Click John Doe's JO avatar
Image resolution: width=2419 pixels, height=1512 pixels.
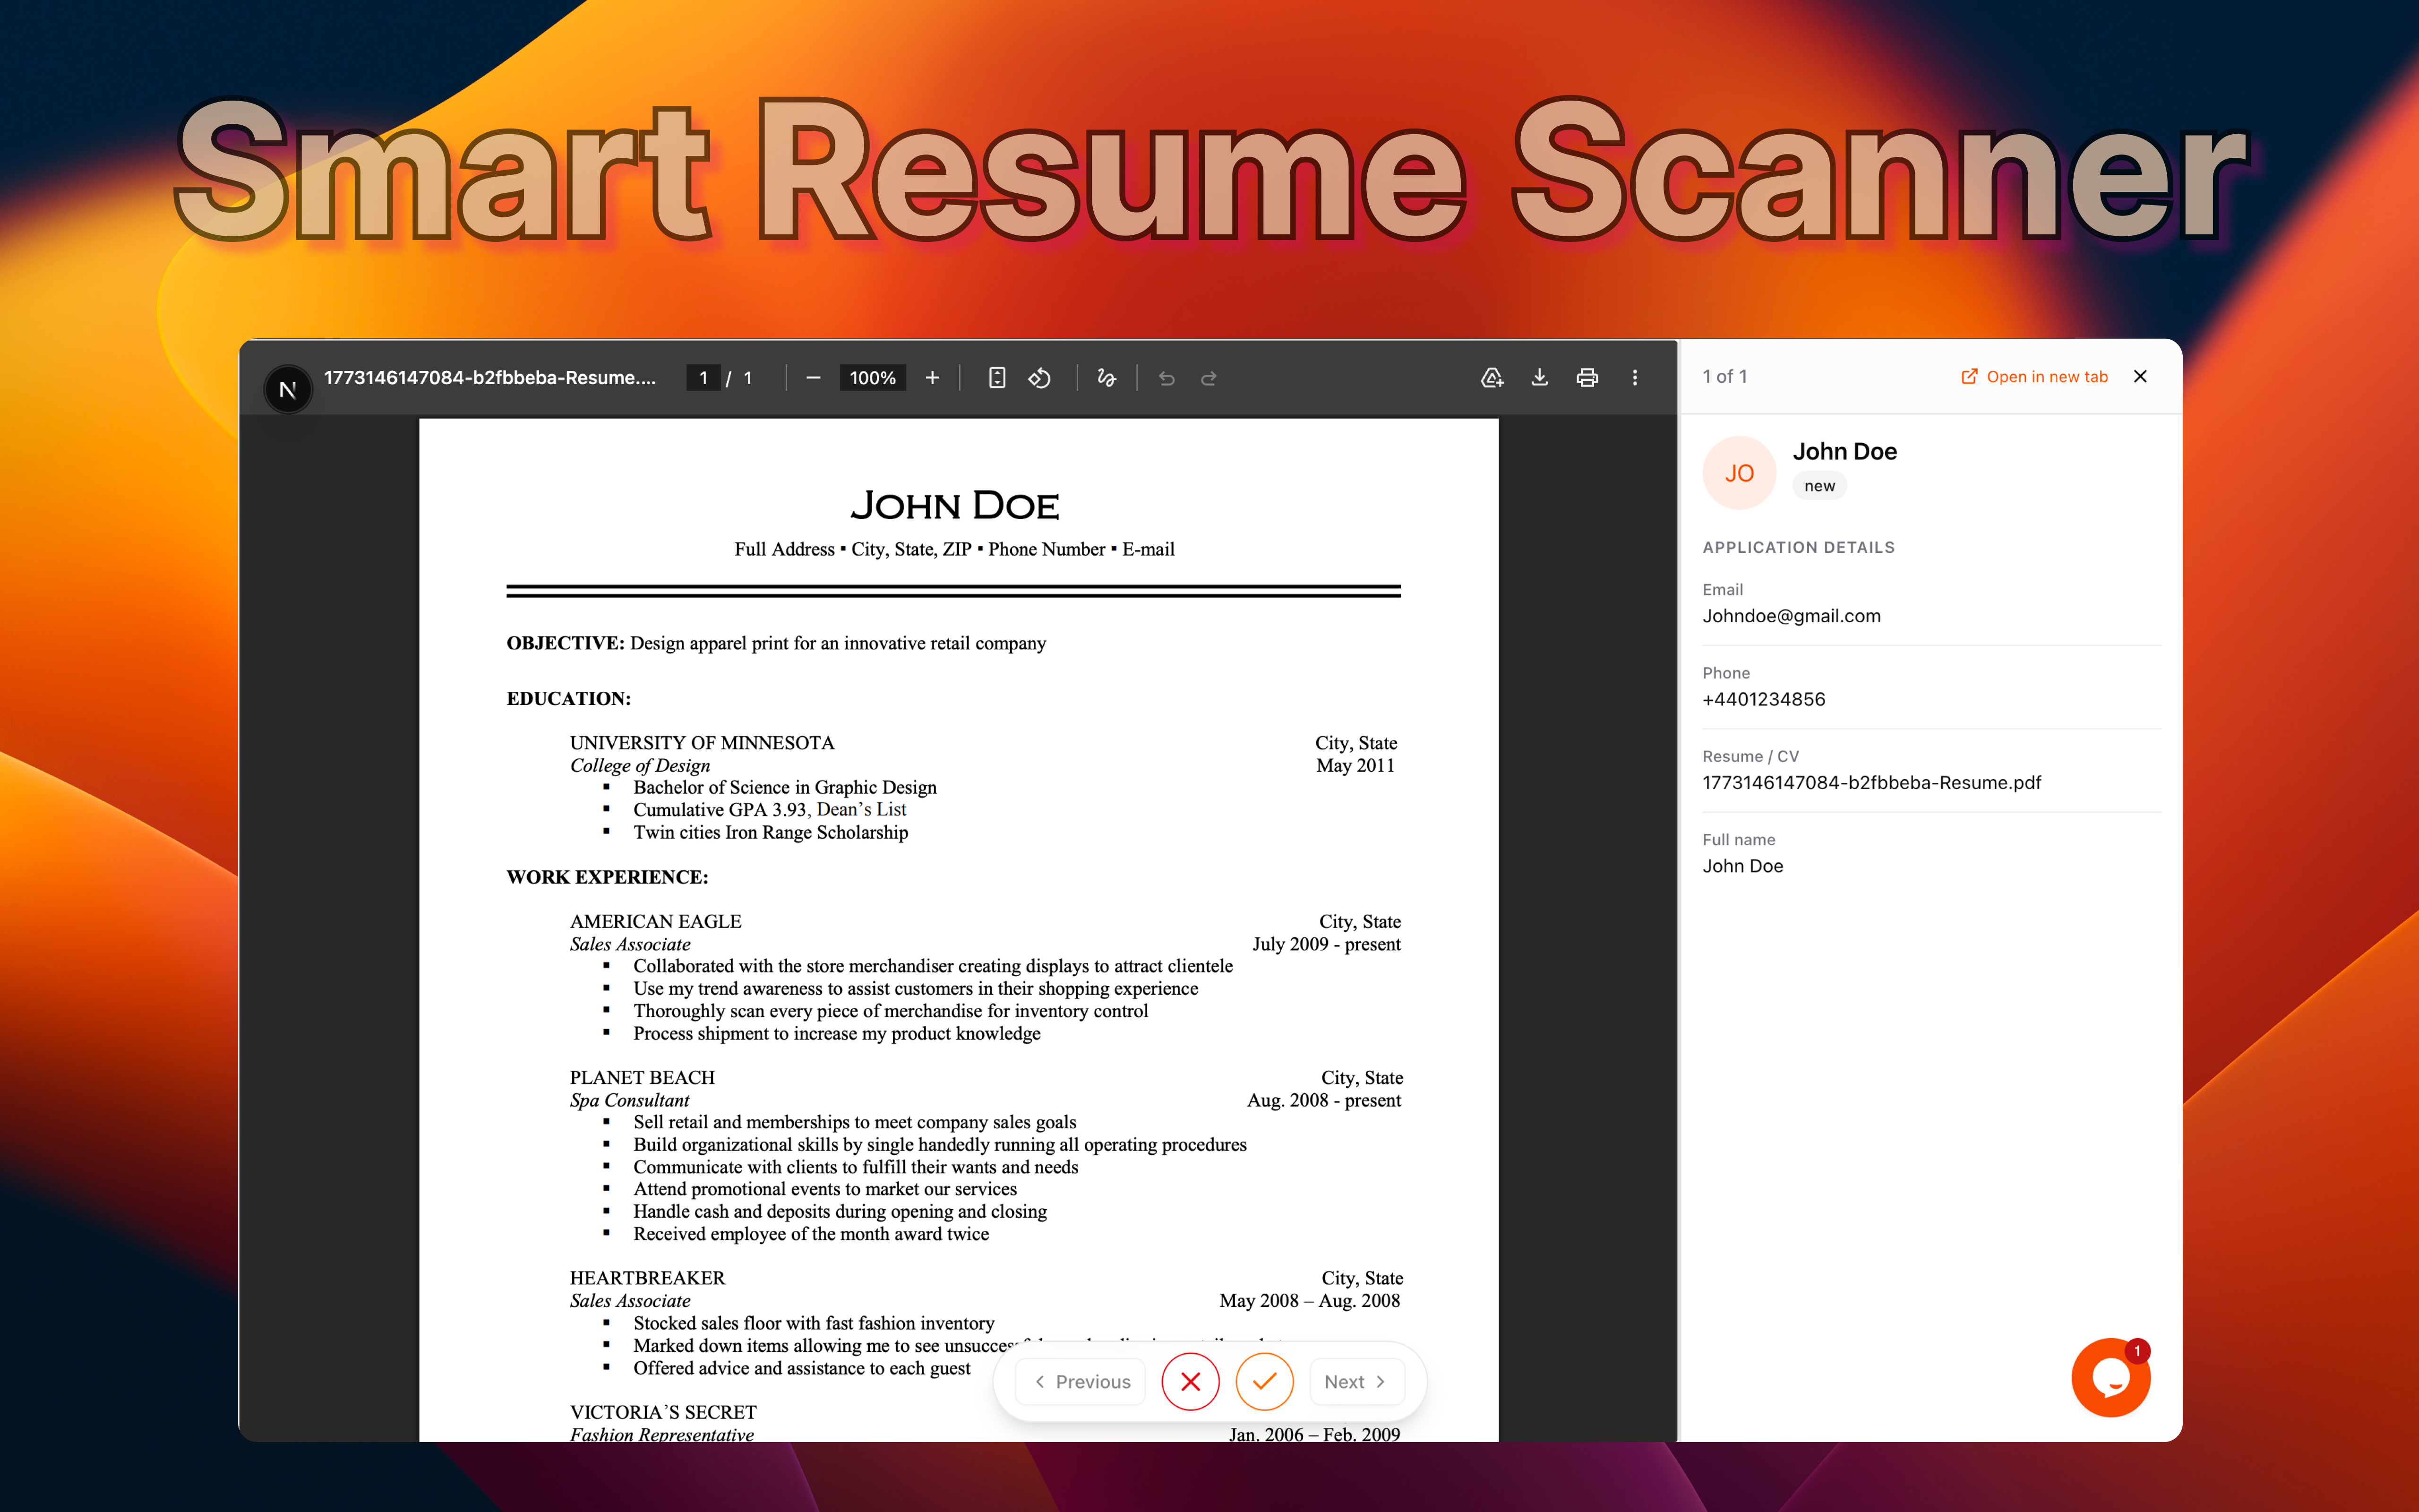pyautogui.click(x=1739, y=471)
